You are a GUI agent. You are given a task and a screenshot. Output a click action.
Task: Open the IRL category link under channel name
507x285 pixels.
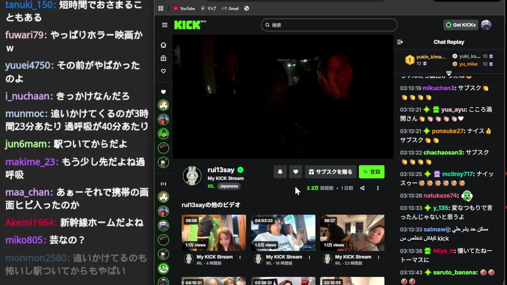coord(211,186)
